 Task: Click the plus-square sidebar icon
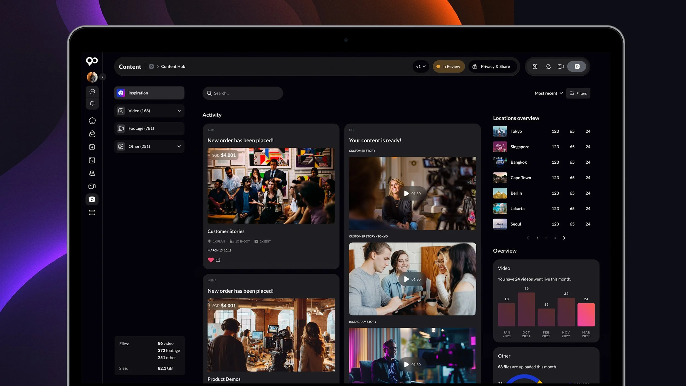[x=92, y=147]
